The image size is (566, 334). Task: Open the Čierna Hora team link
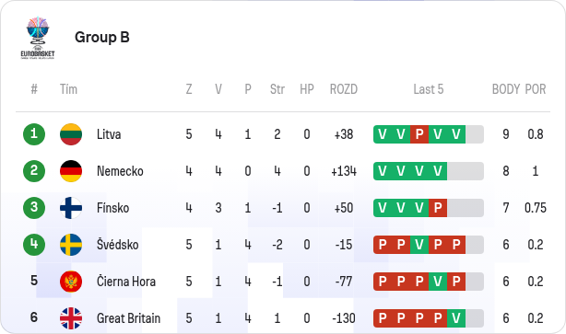[126, 282]
